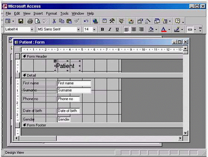Click the Cut scissors icon
The height and width of the screenshot is (157, 208).
(x=54, y=21)
